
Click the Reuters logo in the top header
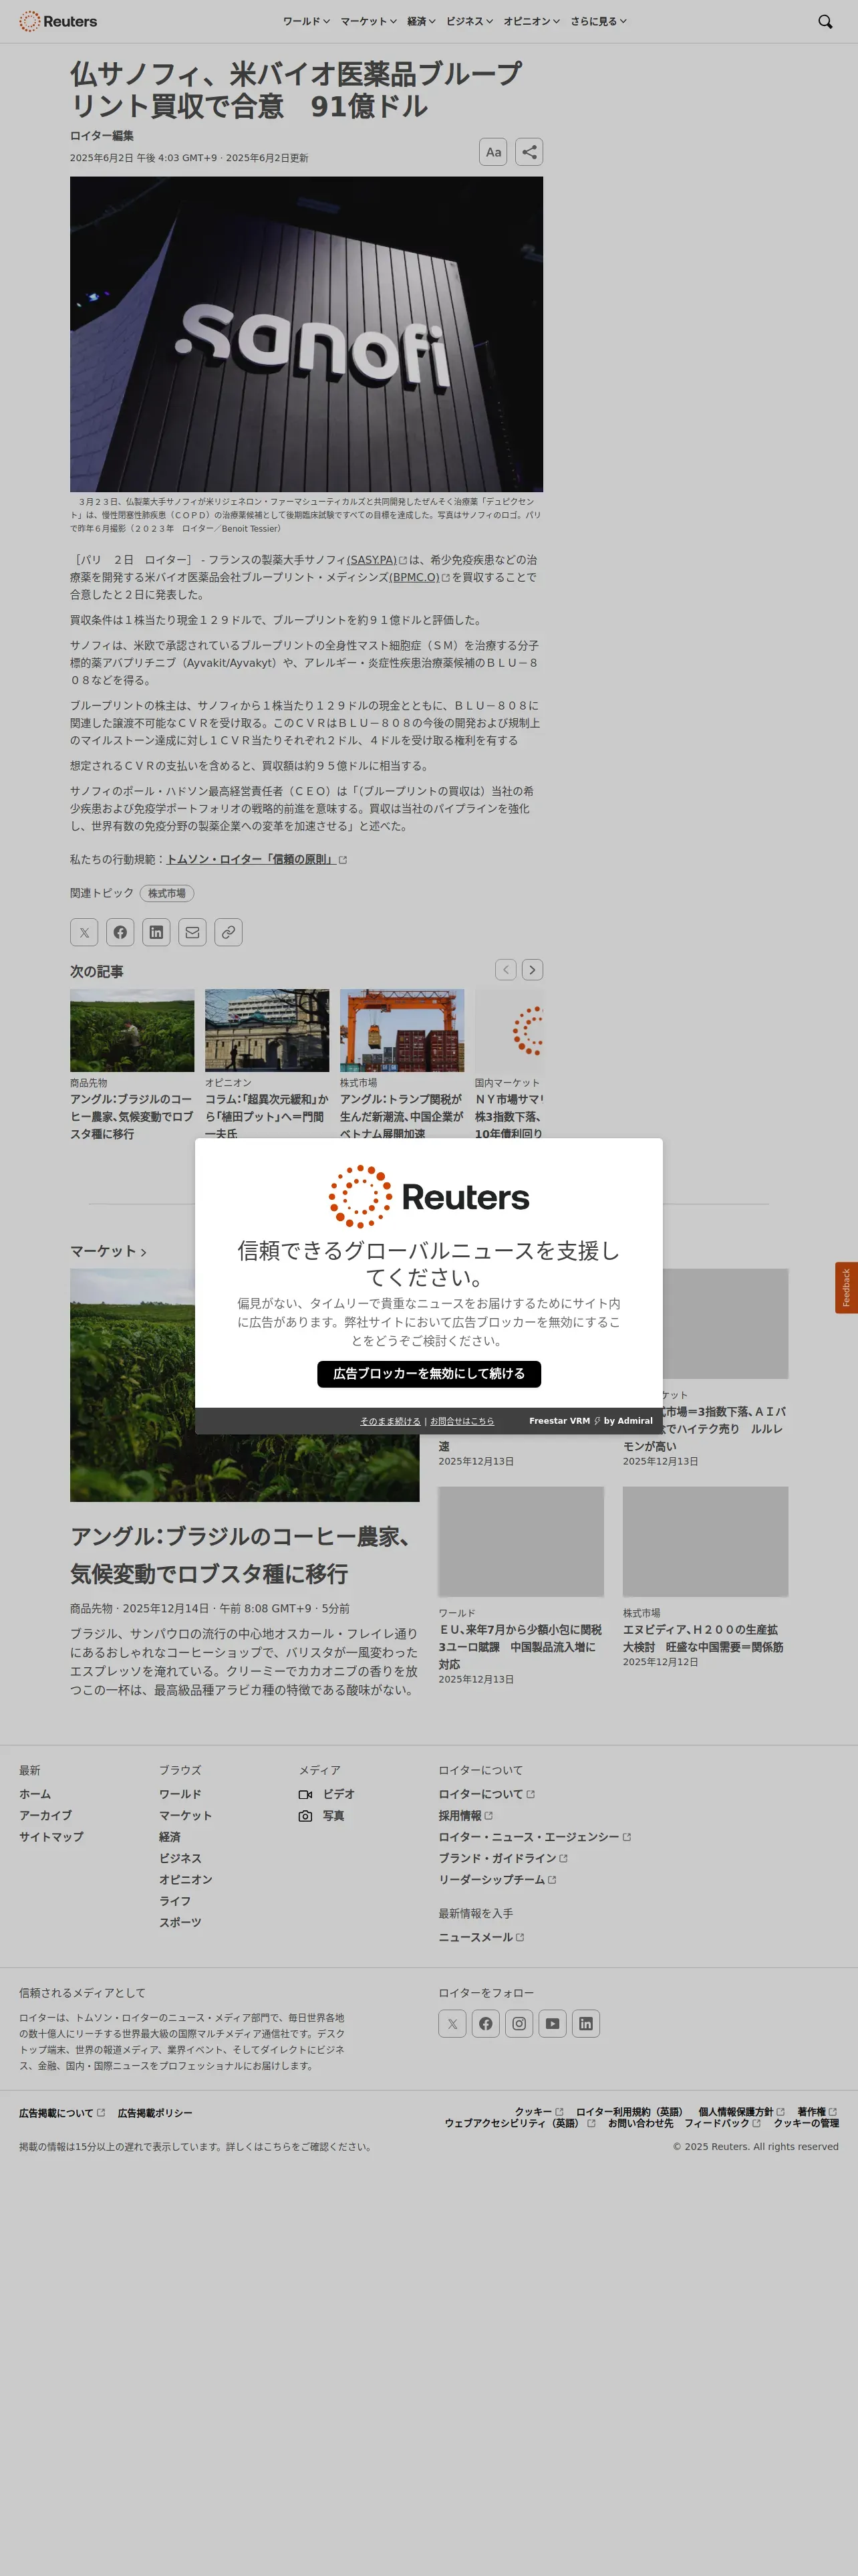coord(58,21)
